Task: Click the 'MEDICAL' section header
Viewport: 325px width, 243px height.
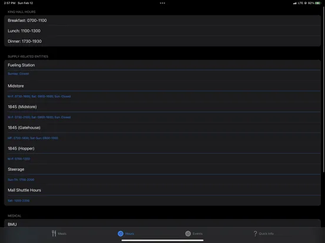Action: pos(14,216)
